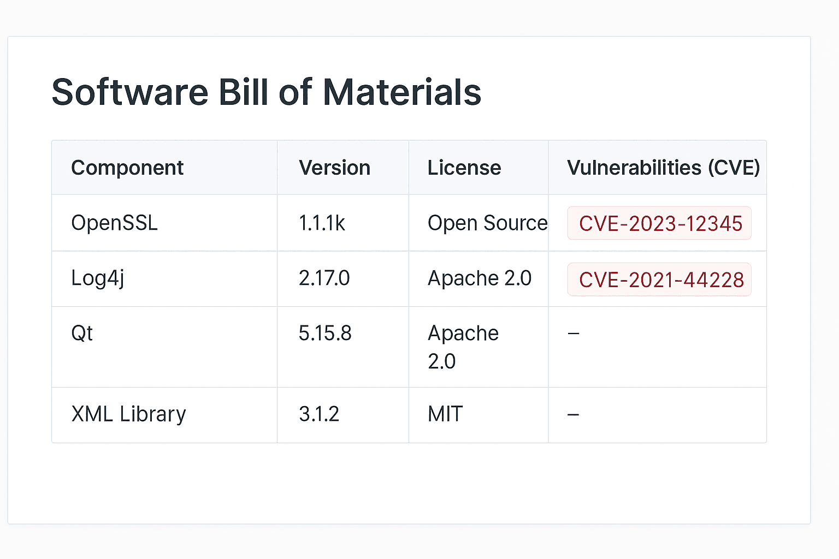The height and width of the screenshot is (559, 839).
Task: Click the CVE-2023-12345 vulnerability badge
Action: (659, 223)
